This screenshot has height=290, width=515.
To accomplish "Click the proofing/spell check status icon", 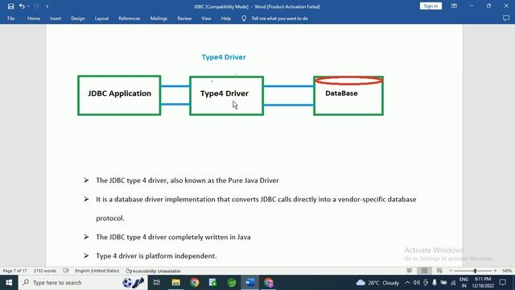I will [x=66, y=271].
